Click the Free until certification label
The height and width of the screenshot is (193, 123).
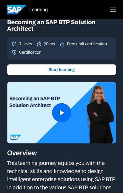coord(87,44)
